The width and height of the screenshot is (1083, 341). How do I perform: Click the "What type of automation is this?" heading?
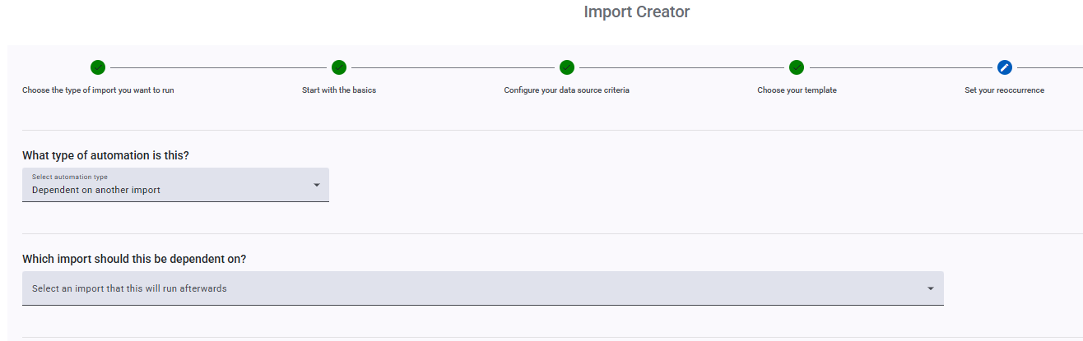(111, 155)
